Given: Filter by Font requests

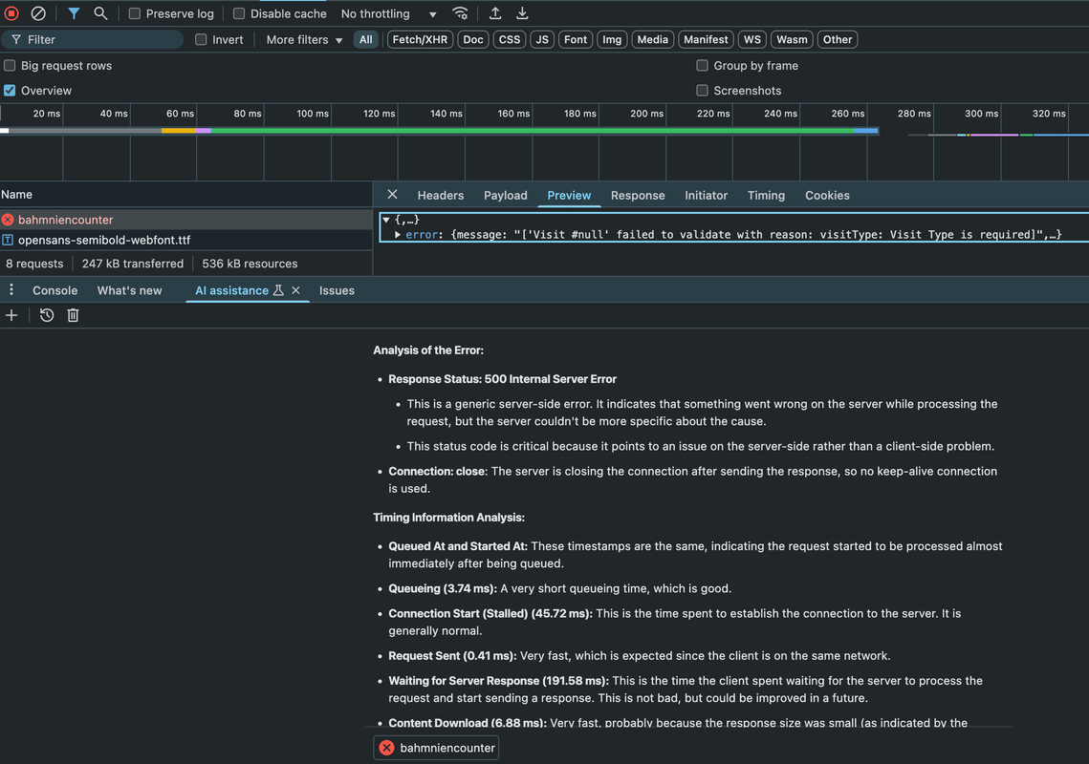Looking at the screenshot, I should click(575, 39).
